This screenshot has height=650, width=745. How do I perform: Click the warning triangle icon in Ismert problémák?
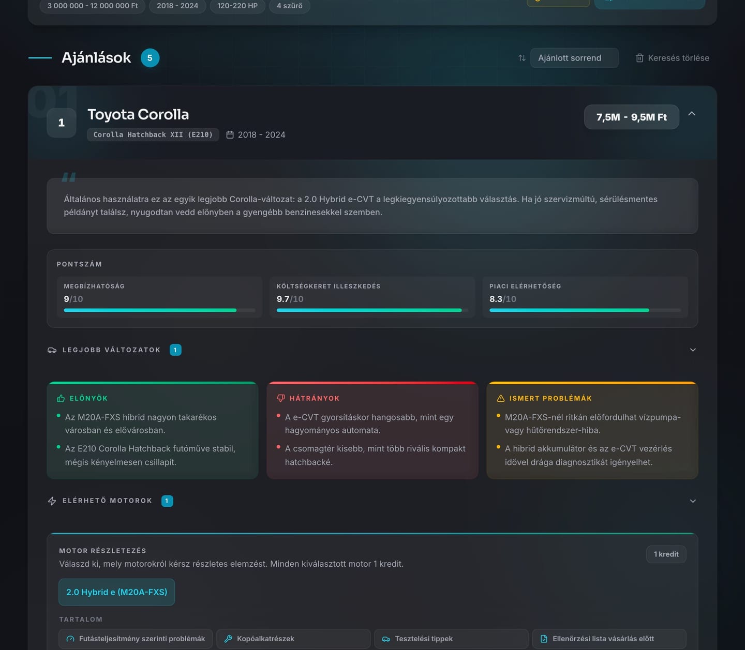pyautogui.click(x=501, y=398)
